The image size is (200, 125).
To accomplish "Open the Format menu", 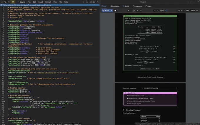I will click(48, 2).
